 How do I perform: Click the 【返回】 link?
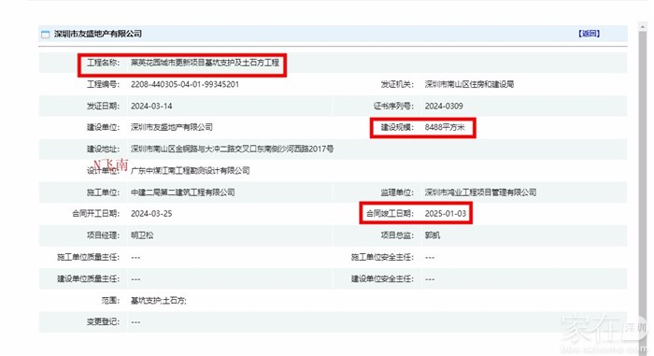point(589,34)
